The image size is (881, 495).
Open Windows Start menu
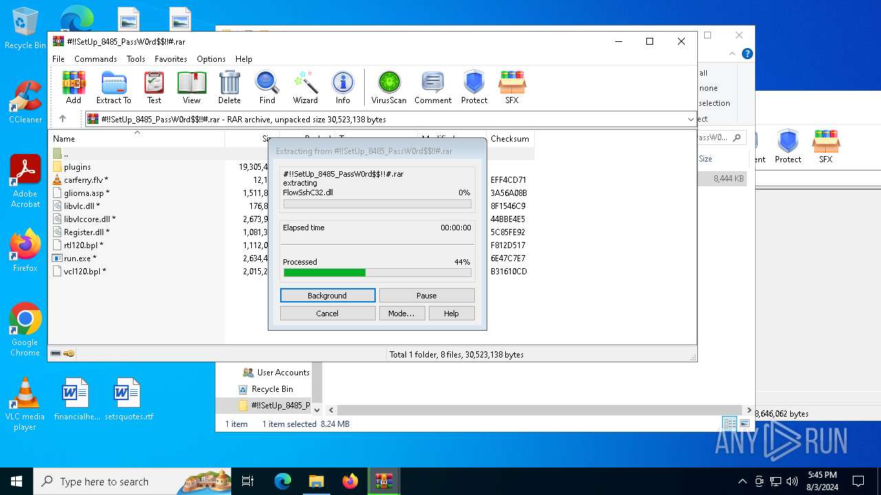(x=17, y=481)
